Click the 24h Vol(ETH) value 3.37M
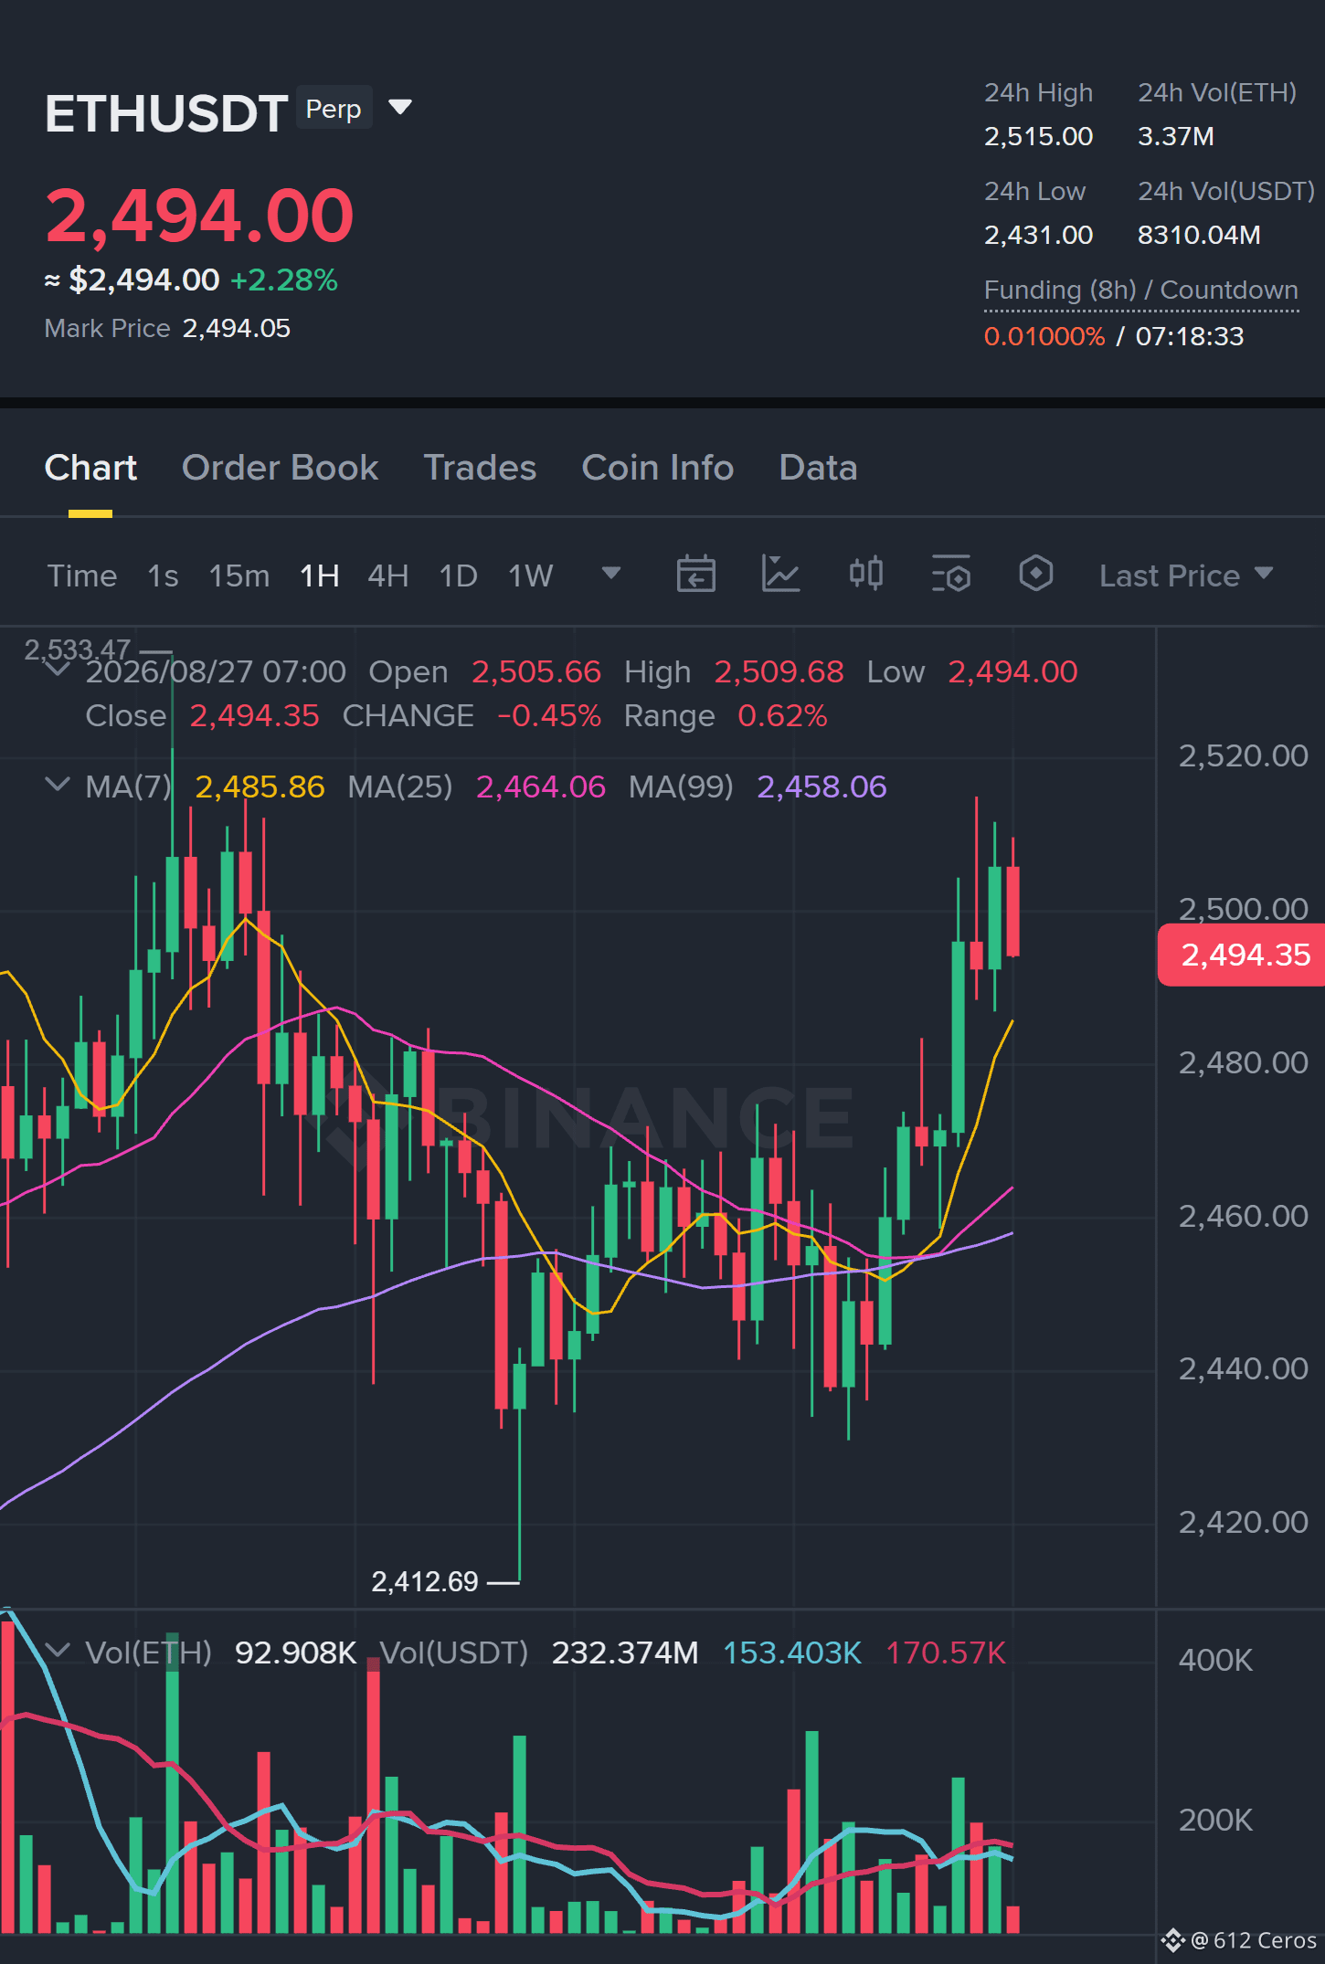This screenshot has width=1325, height=1964. click(1176, 137)
